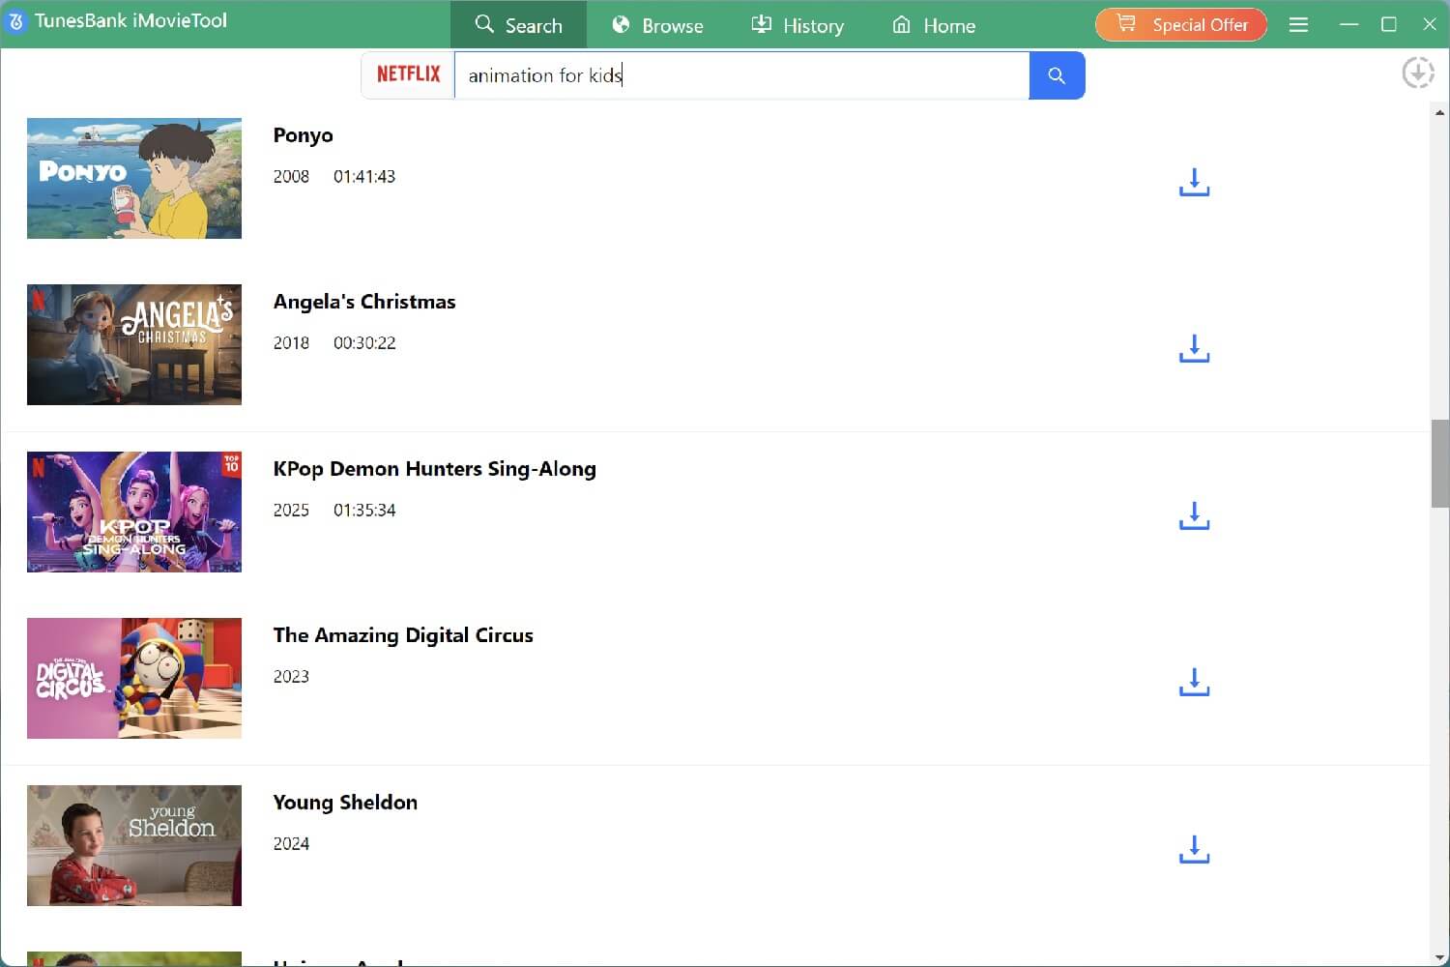Go to the Home screen
Screen dimensions: 1450x967
[x=933, y=25]
